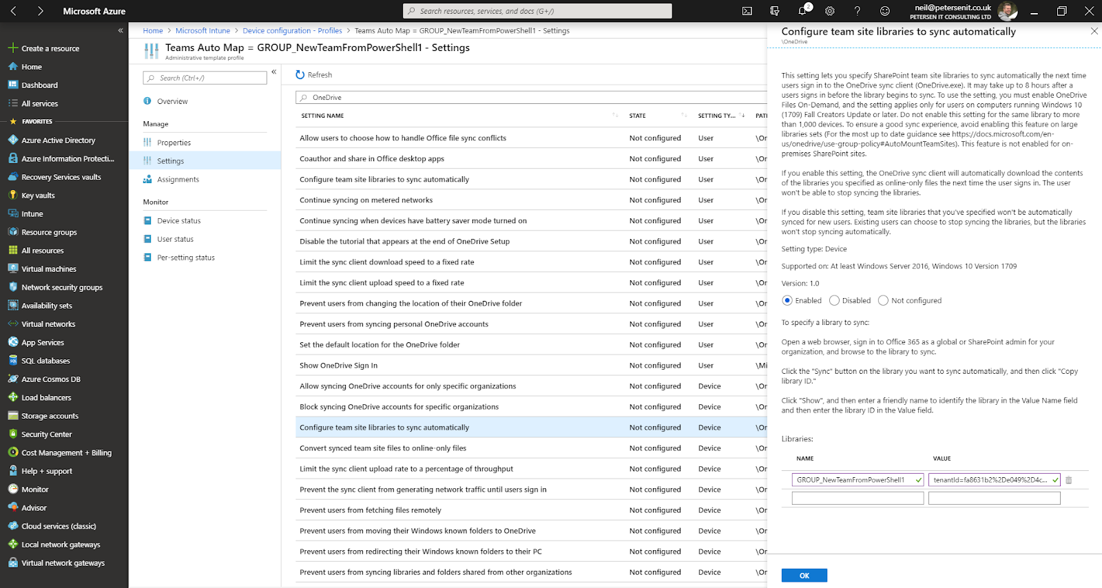Screen dimensions: 1102x588
Task: Click Azure Active Directory sidebar icon
Action: pyautogui.click(x=12, y=140)
